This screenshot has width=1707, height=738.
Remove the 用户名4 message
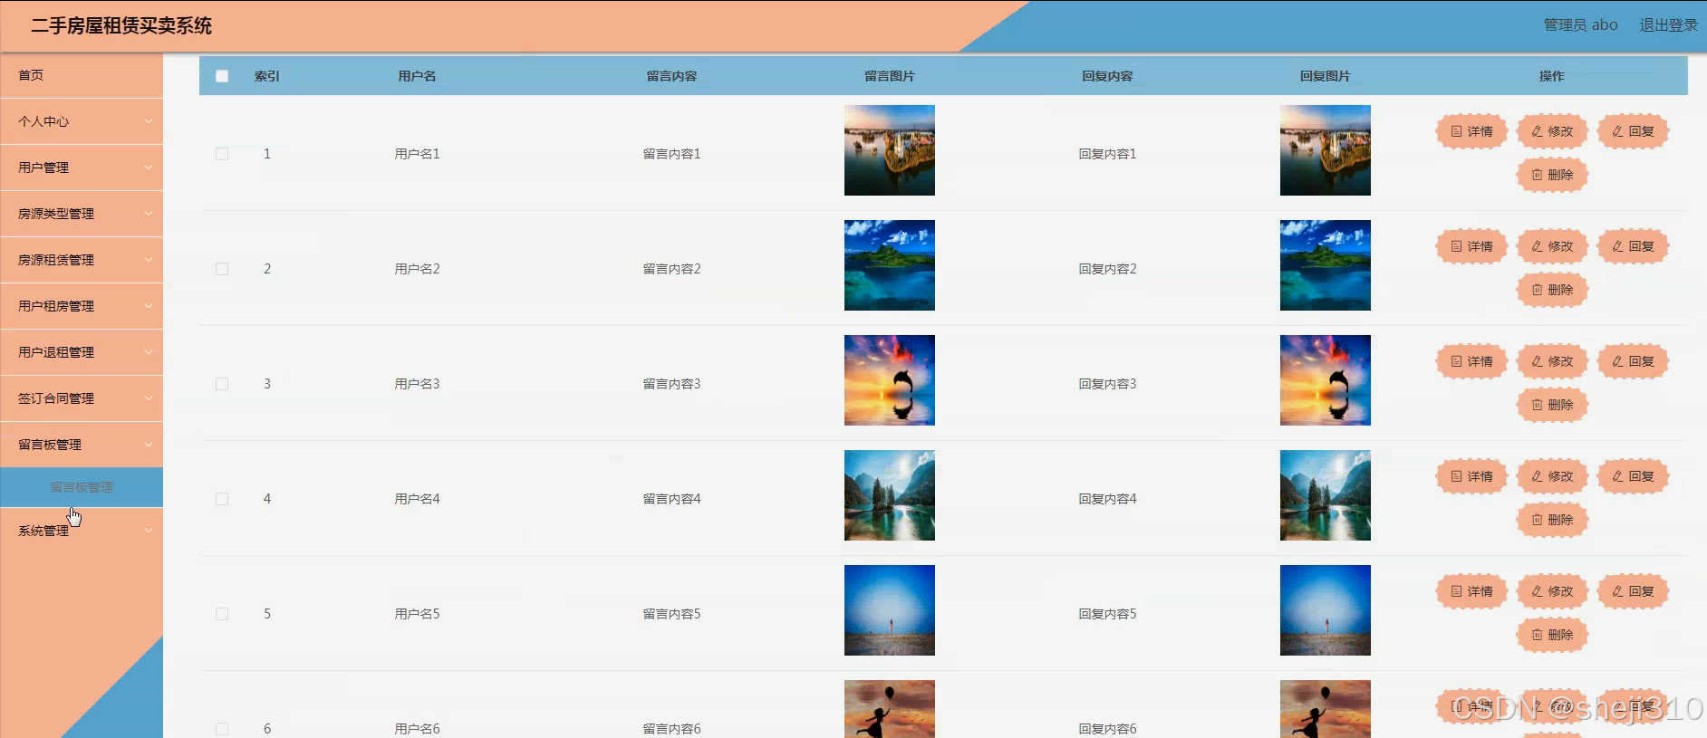tap(1552, 520)
